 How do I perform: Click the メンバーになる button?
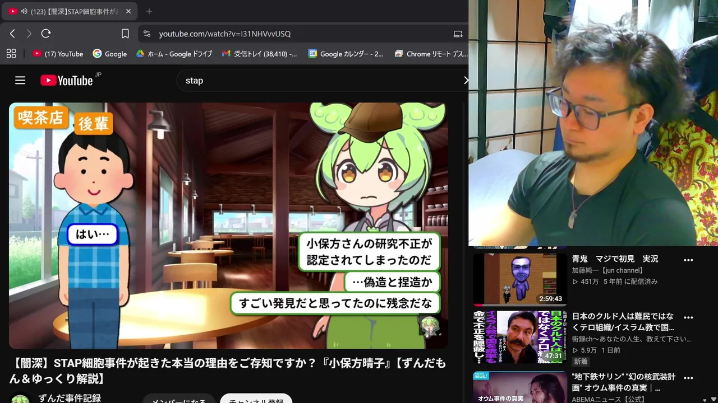point(179,399)
